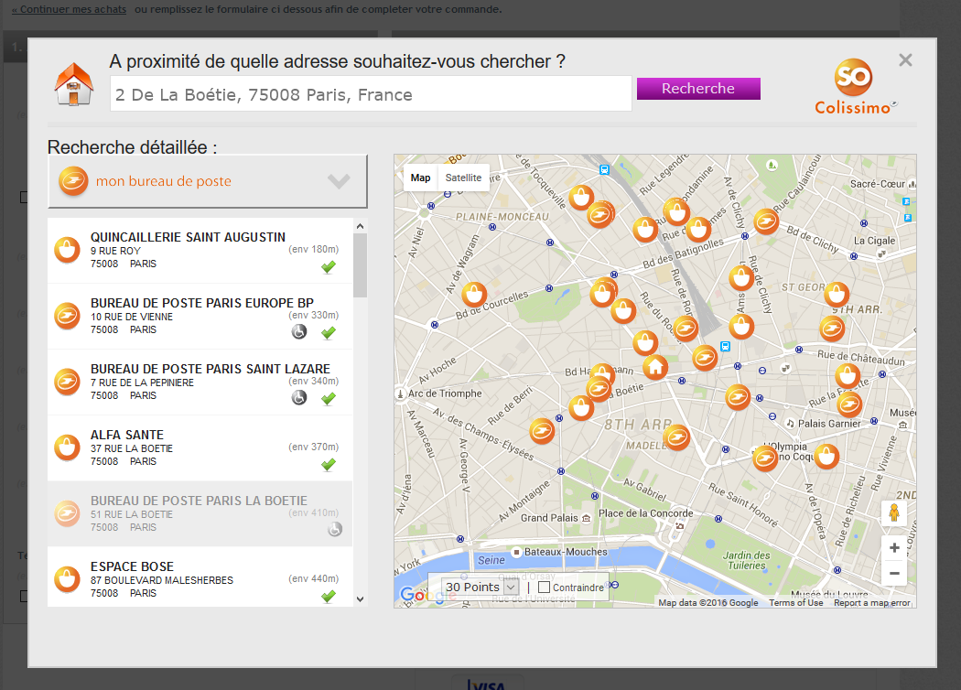
Task: Click wheelchair icon for Paris La Boetie
Action: tap(335, 529)
